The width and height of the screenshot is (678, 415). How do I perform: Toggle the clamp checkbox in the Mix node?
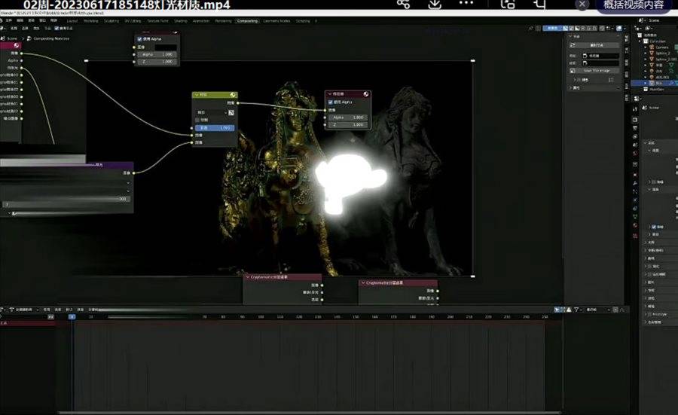point(198,120)
